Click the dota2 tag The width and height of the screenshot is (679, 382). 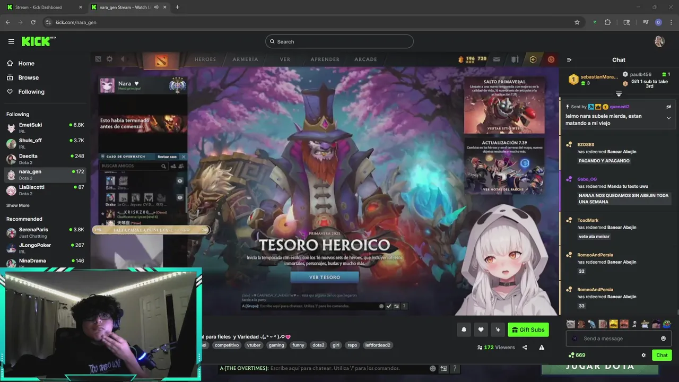(318, 345)
